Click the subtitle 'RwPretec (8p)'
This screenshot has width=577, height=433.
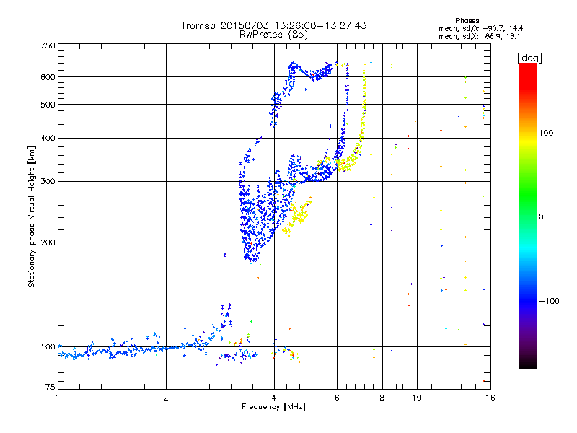273,35
